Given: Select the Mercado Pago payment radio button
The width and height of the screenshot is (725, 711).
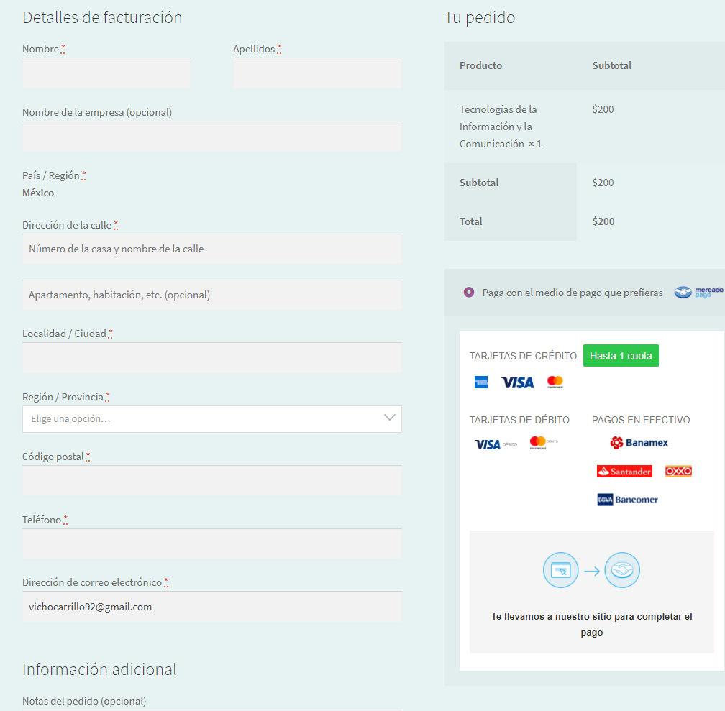Looking at the screenshot, I should click(x=469, y=293).
